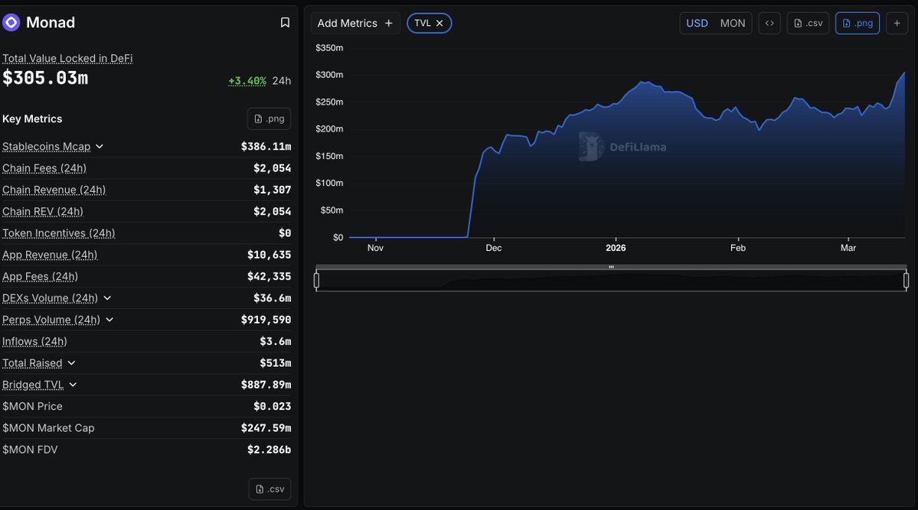Click the Inflows (24h) label
Screen dimensions: 918x510
point(34,341)
